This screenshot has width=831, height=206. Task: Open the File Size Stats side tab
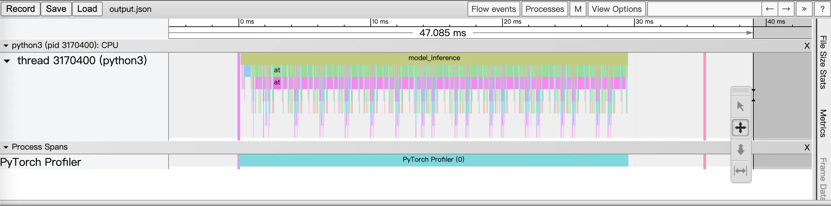point(823,62)
